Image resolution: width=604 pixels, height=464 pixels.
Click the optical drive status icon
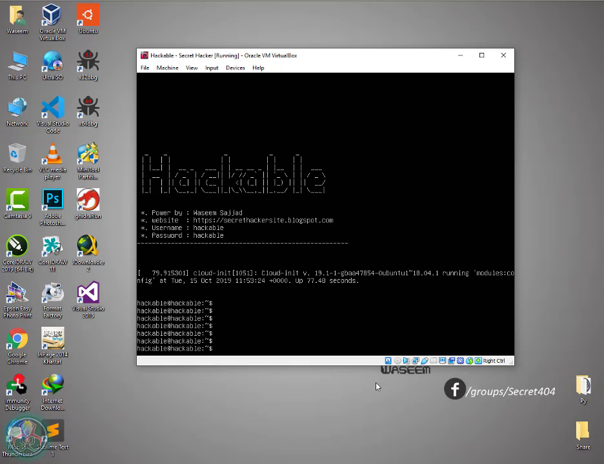[398, 360]
